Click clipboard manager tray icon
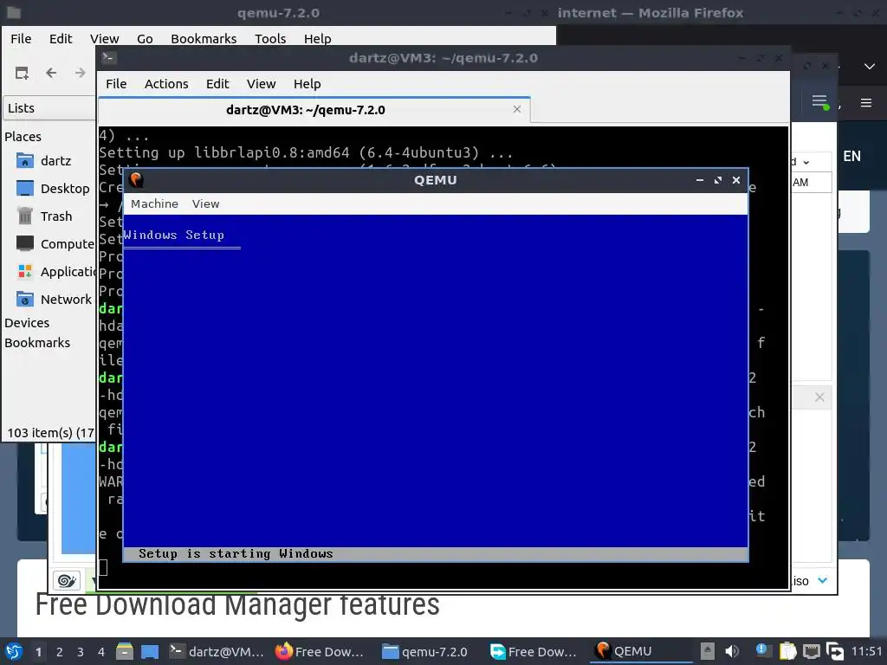This screenshot has width=887, height=665. point(787,651)
